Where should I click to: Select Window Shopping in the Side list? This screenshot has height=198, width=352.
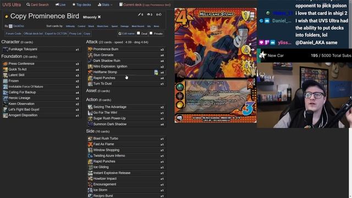click(106, 150)
